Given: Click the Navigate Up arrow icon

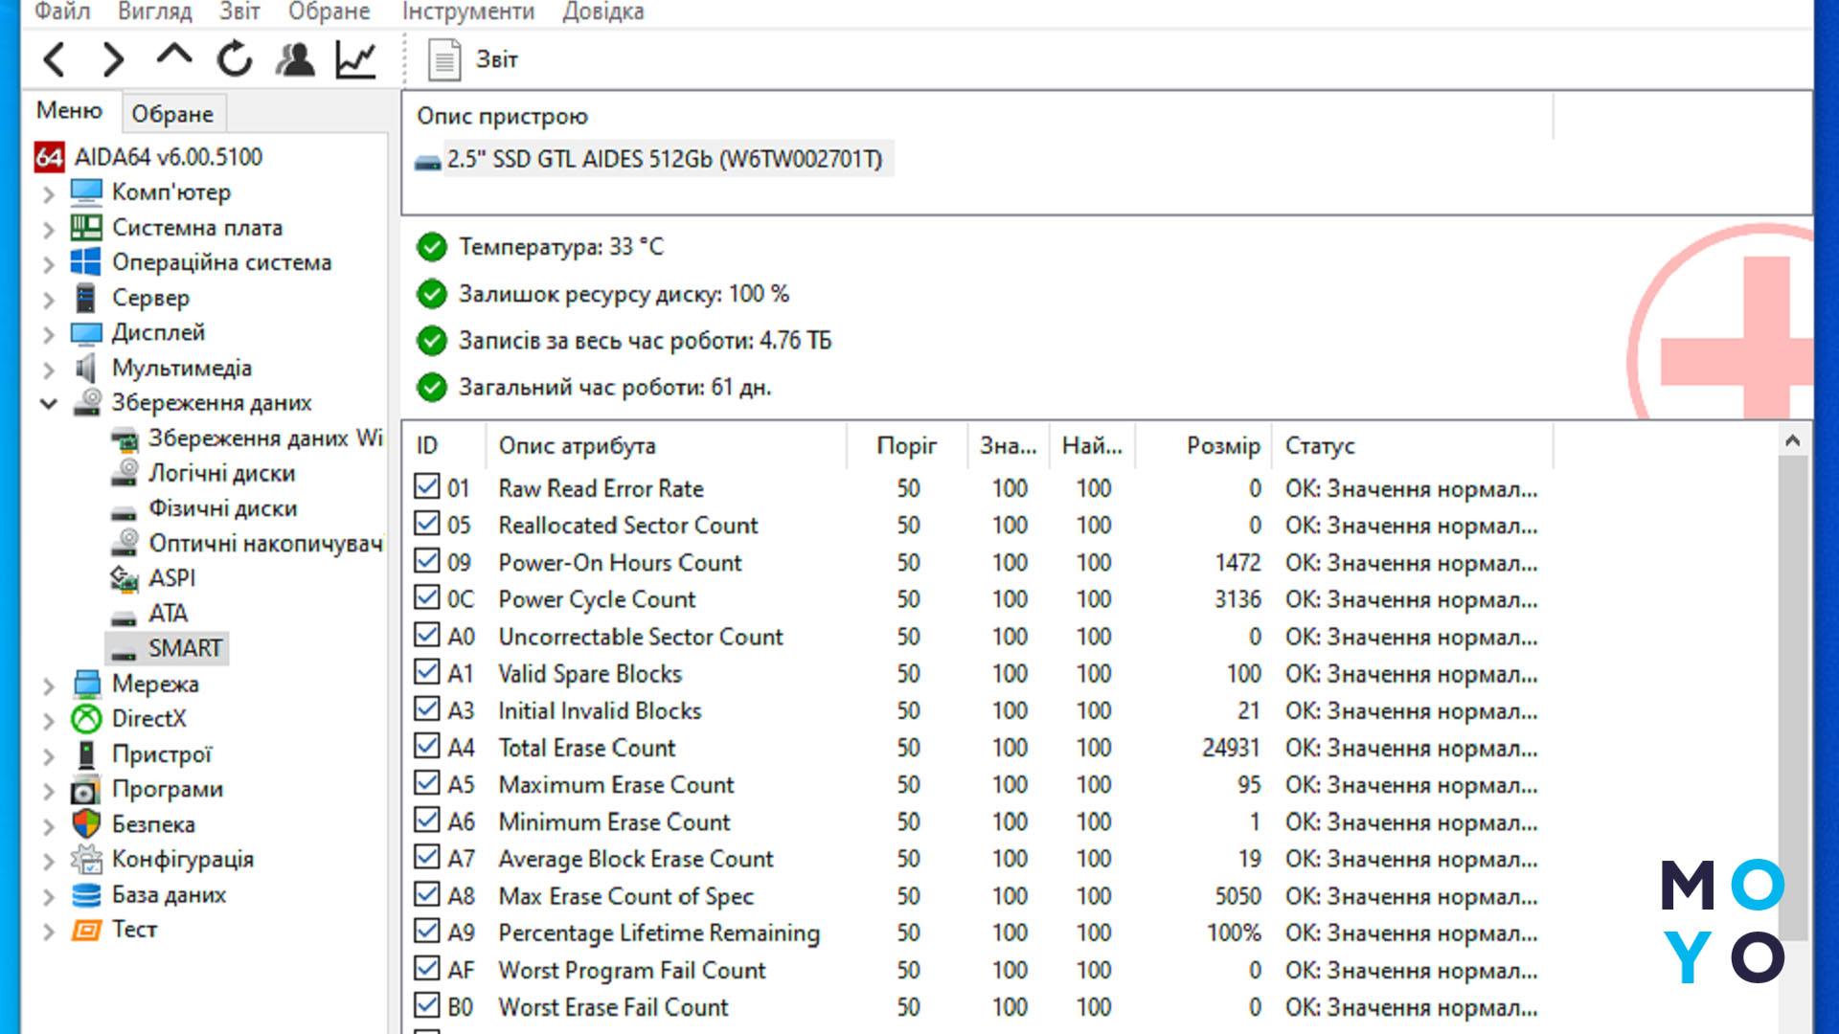Looking at the screenshot, I should click(x=173, y=58).
